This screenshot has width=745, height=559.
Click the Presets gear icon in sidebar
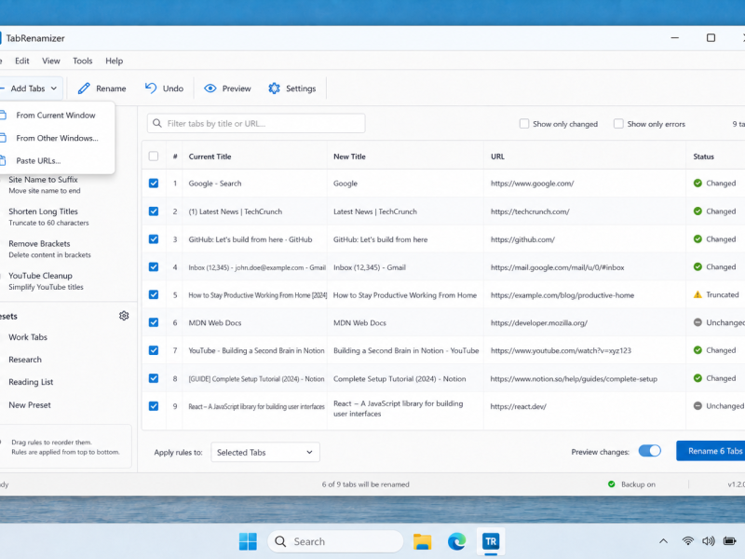124,316
